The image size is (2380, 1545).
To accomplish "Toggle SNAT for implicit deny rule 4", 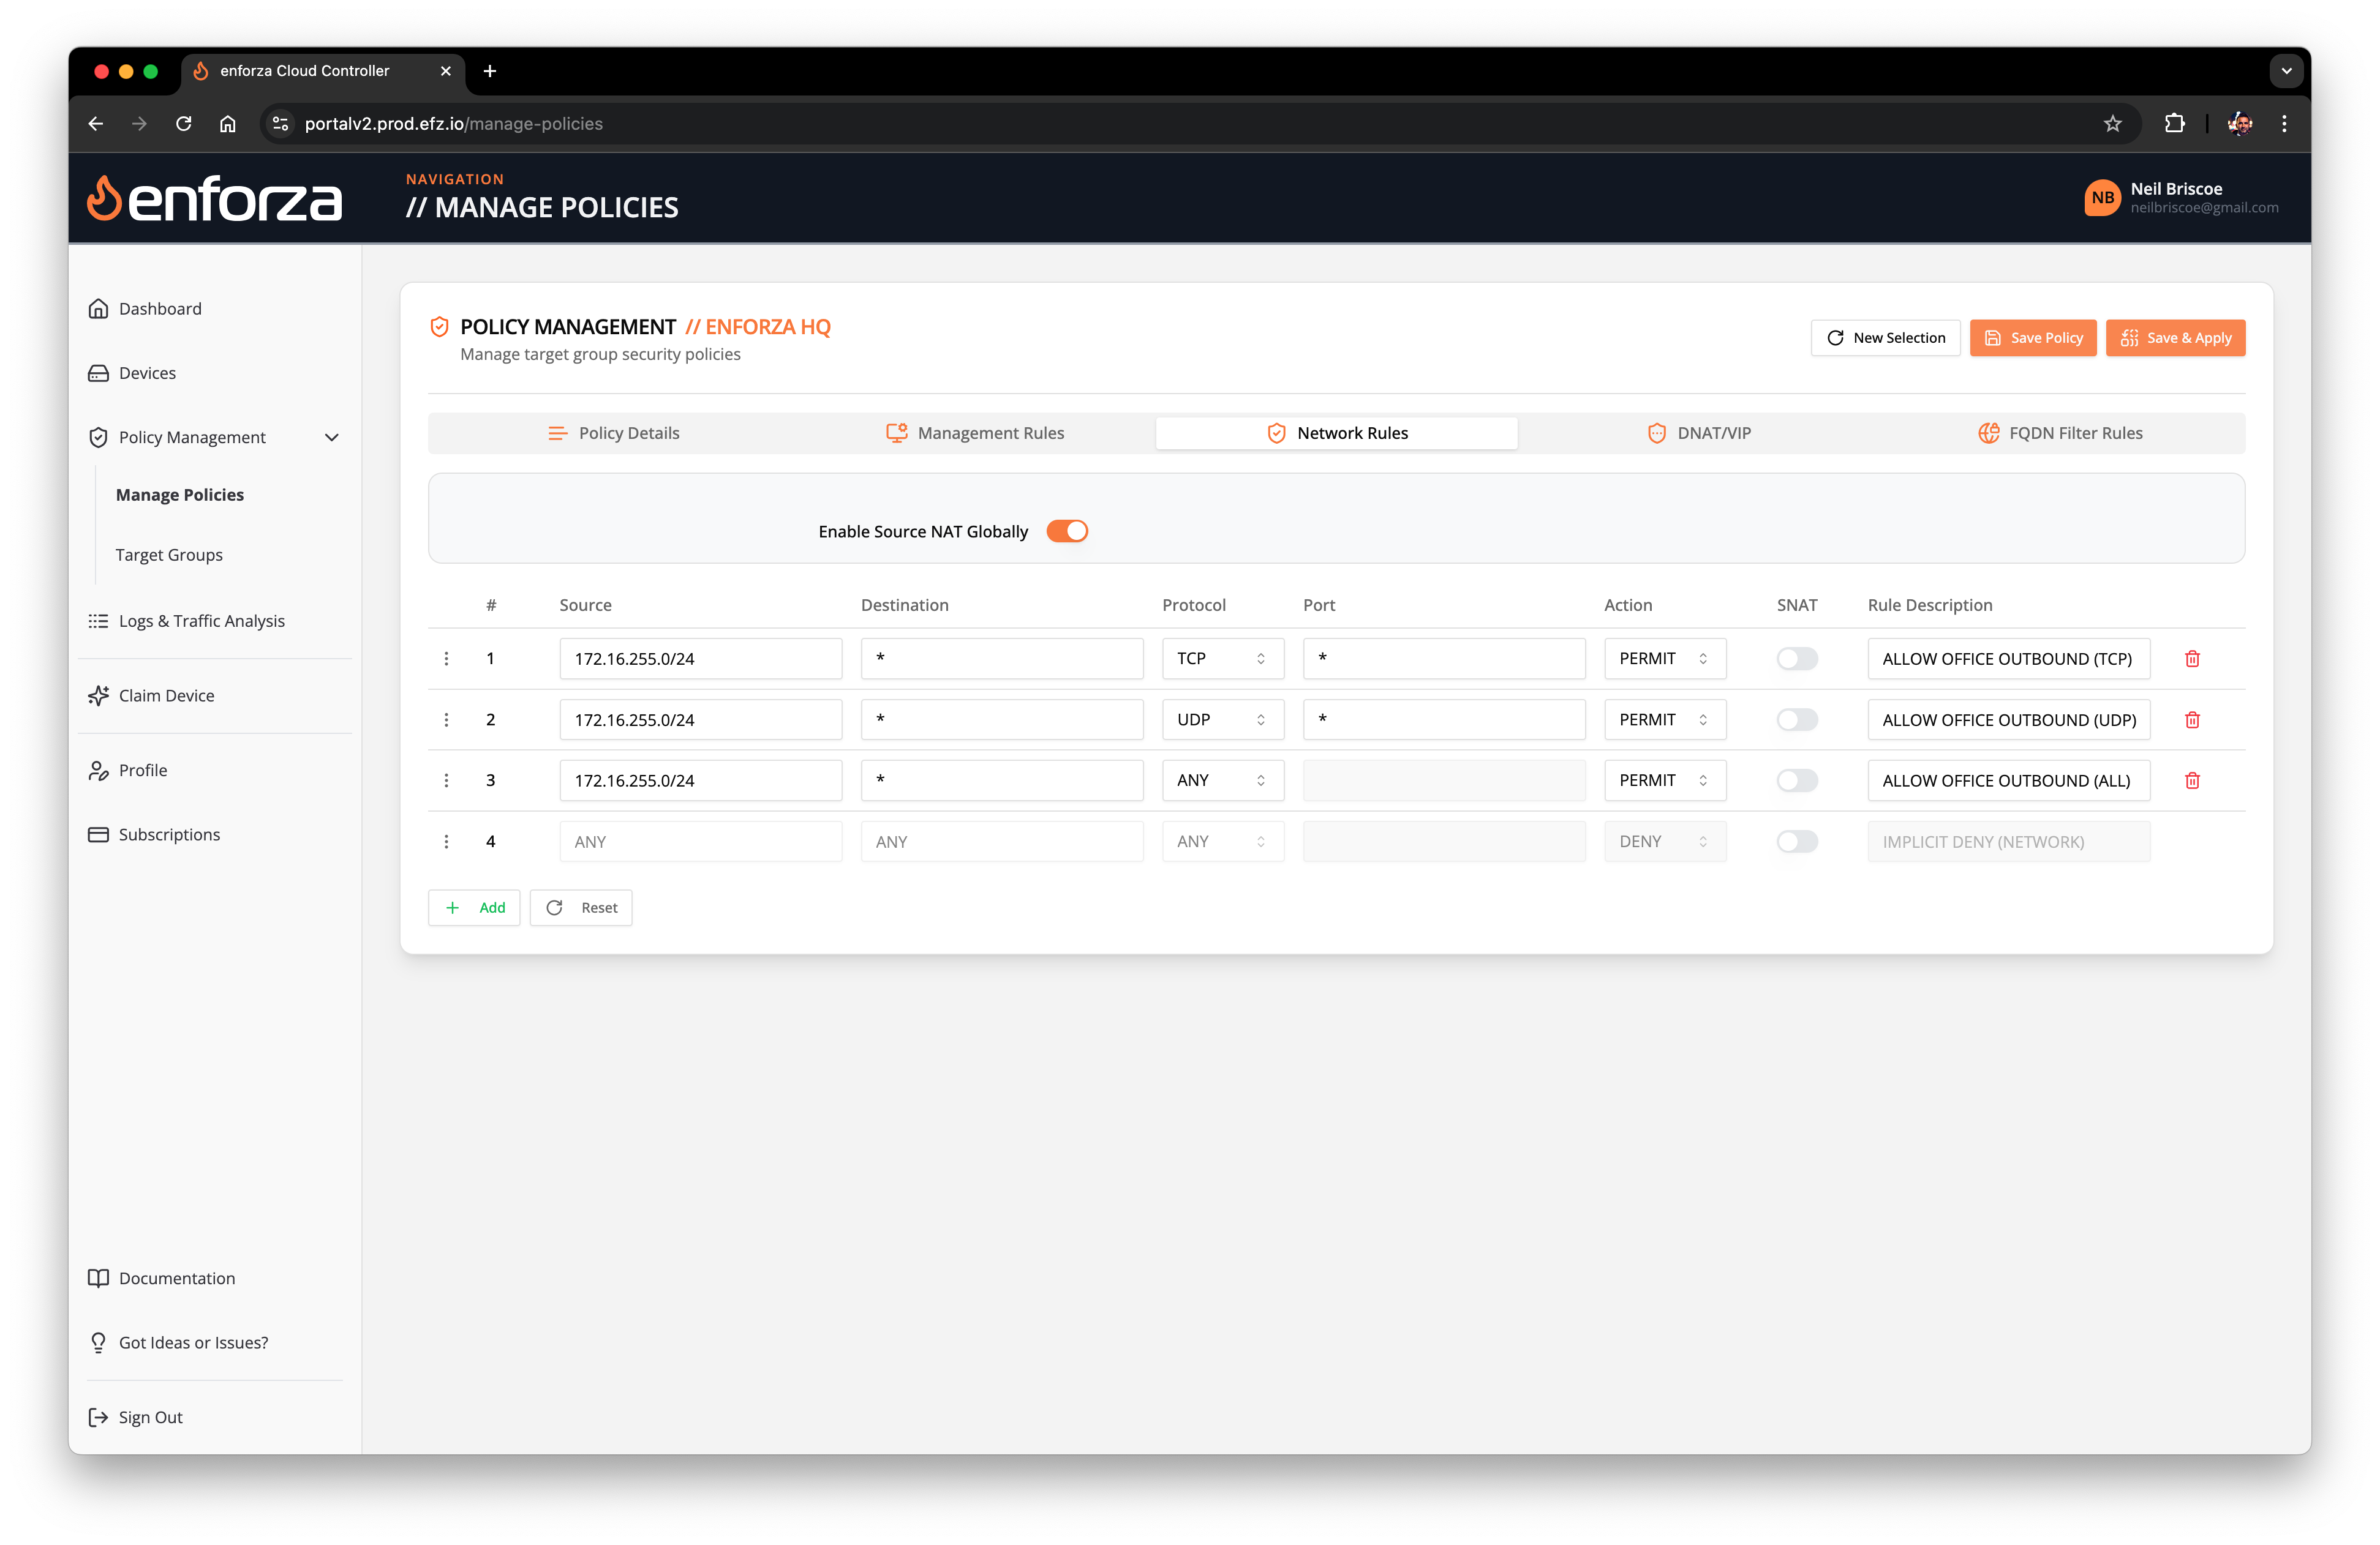I will pyautogui.click(x=1797, y=842).
